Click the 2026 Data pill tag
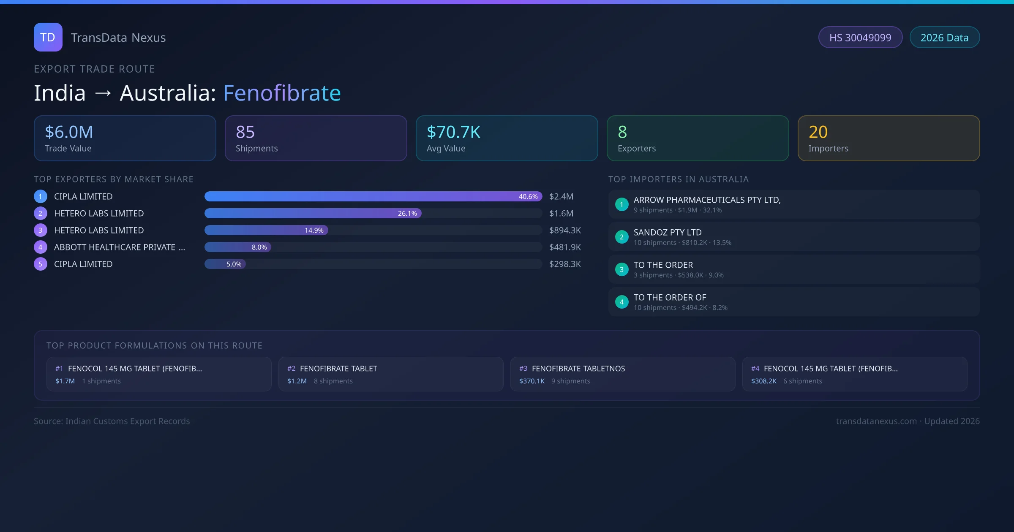Image resolution: width=1014 pixels, height=532 pixels. coord(944,38)
